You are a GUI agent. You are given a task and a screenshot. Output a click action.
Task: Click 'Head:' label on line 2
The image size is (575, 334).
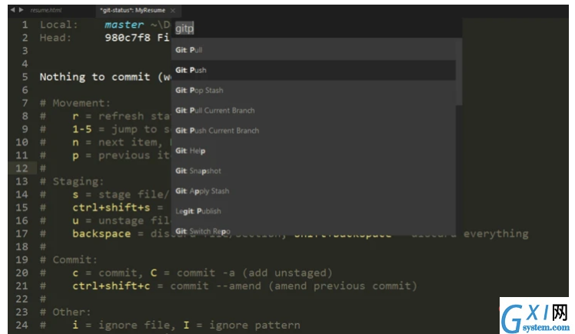click(x=55, y=38)
